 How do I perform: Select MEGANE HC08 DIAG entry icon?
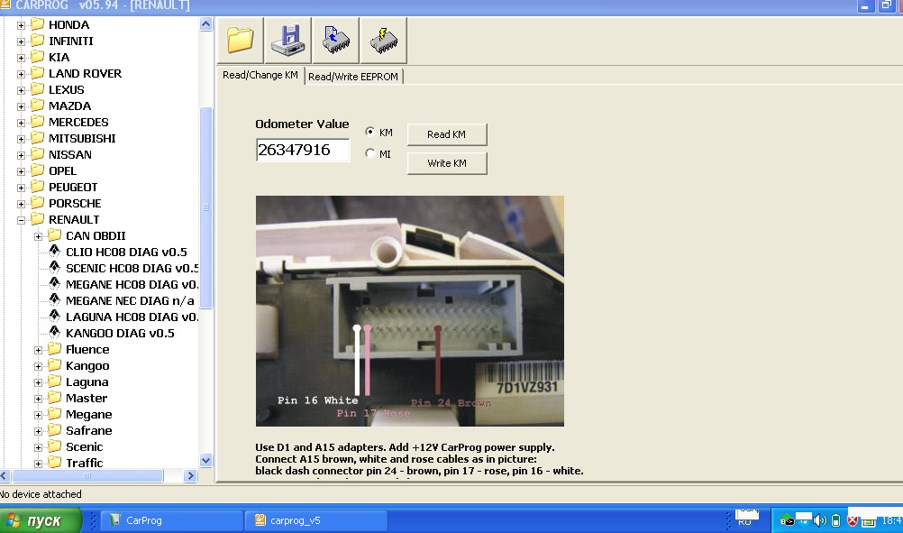(x=55, y=283)
